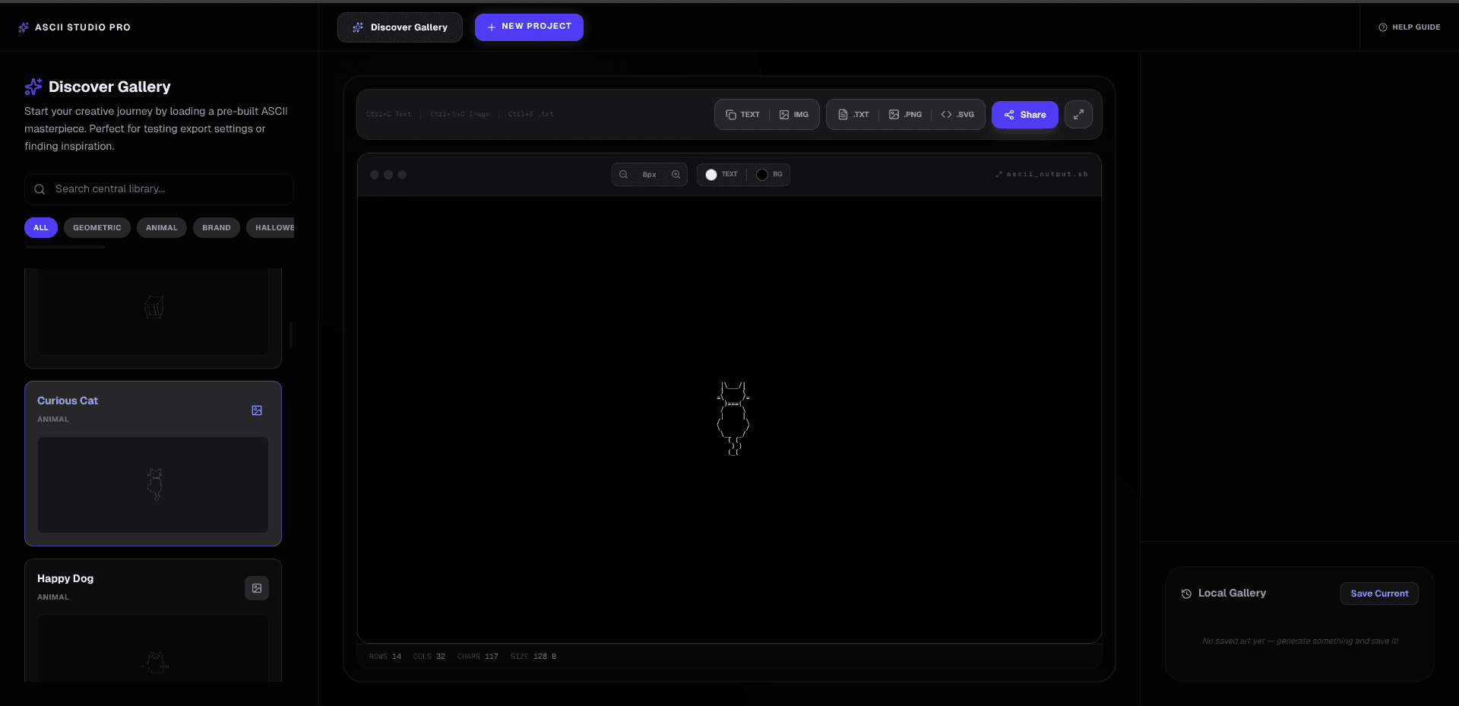Click the ascii_output.sh filename label

[1042, 175]
